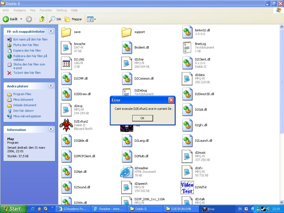284x213 pixels.
Task: Open the save folder
Action: point(66,32)
